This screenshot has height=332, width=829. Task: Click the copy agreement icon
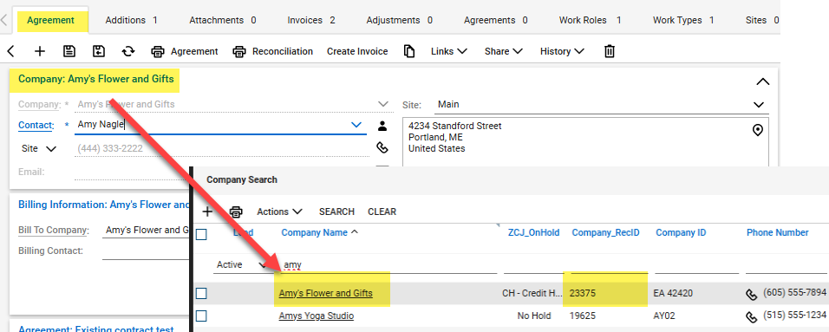click(409, 51)
